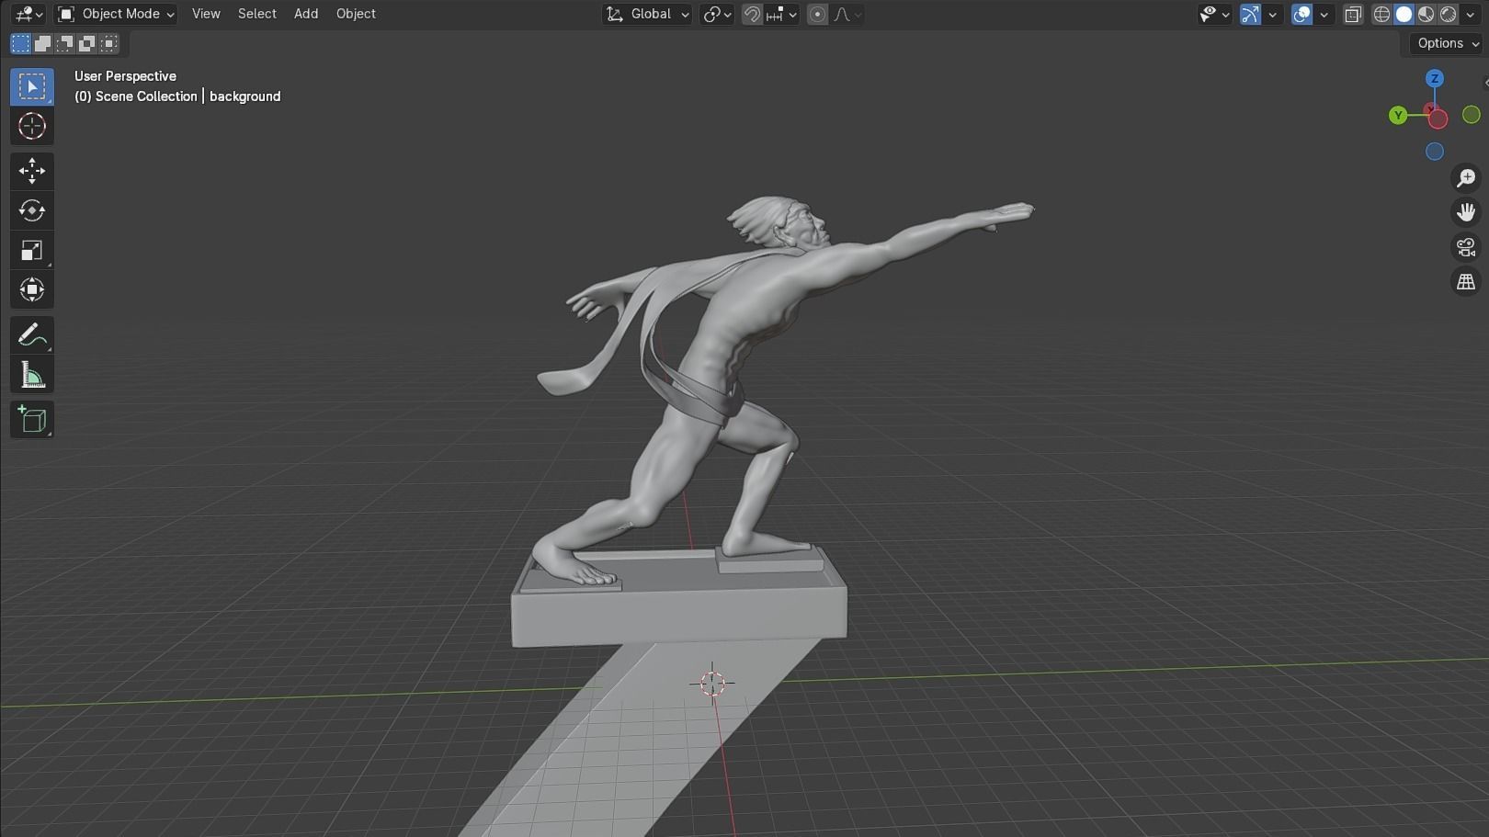This screenshot has height=837, width=1489.
Task: Activate the Move tool
Action: coord(32,171)
